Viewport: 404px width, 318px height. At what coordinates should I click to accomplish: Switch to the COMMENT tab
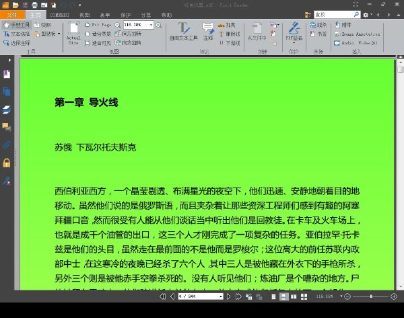click(x=59, y=15)
